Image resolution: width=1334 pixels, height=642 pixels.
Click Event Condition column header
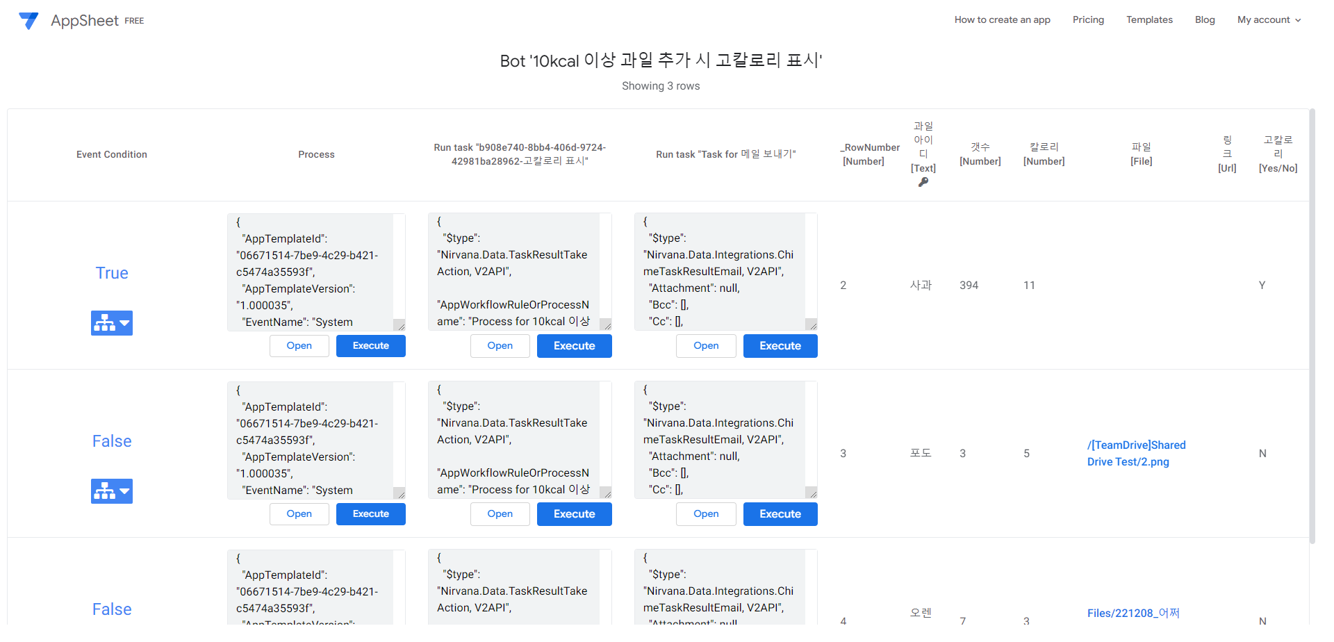click(x=112, y=154)
